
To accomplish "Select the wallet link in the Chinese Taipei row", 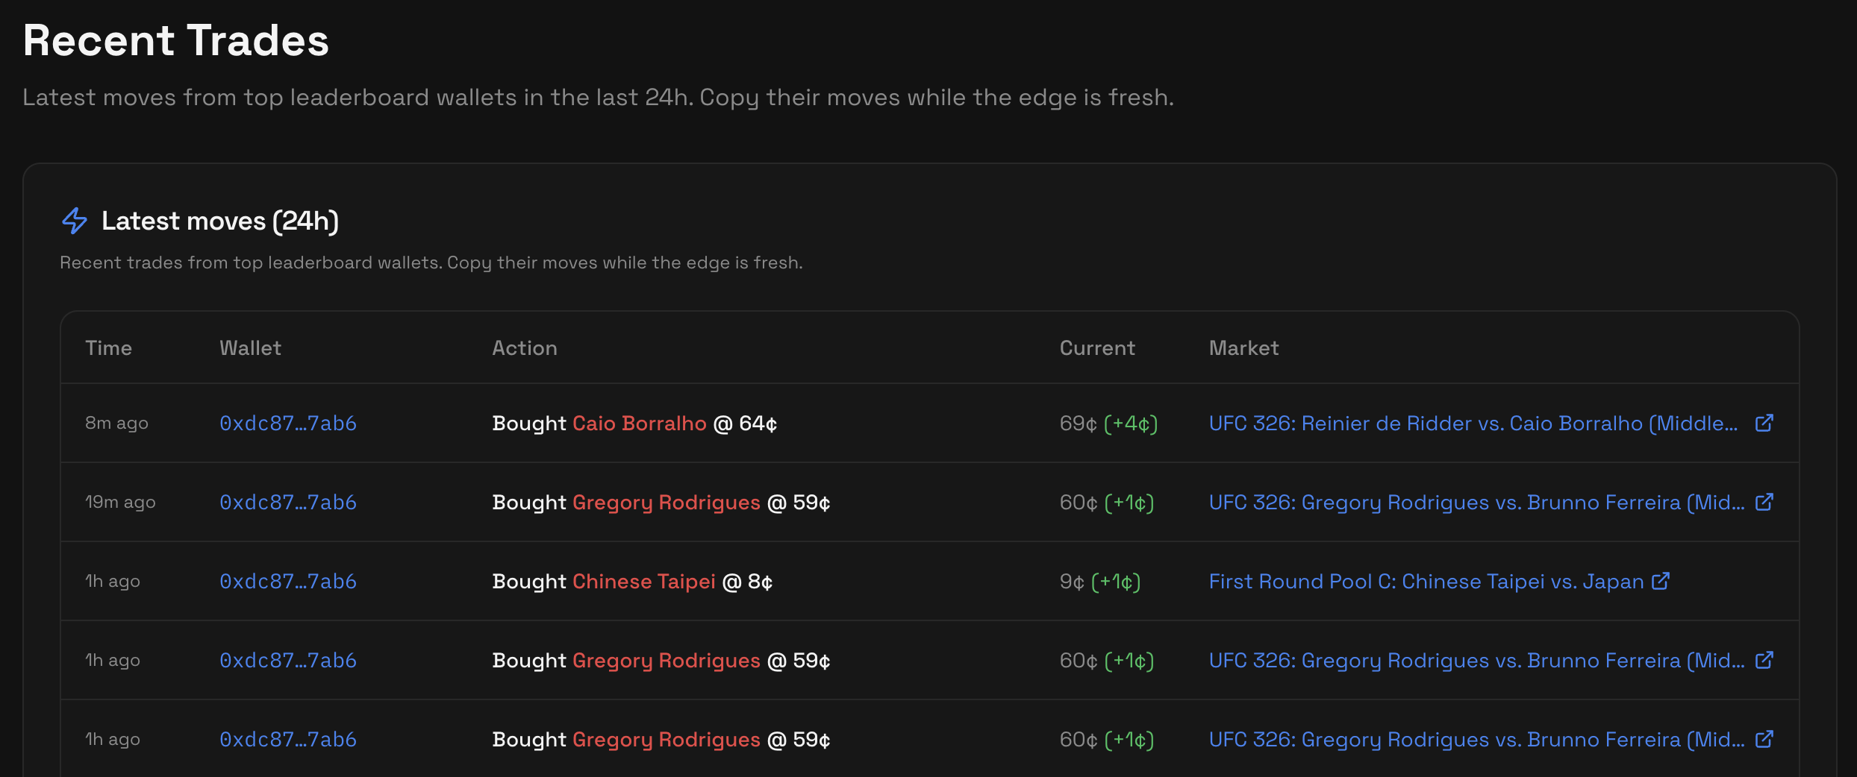I will pyautogui.click(x=288, y=581).
